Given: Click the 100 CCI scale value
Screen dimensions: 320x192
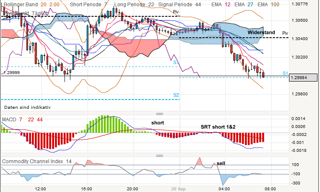Looking at the screenshot, I should coord(295,165).
